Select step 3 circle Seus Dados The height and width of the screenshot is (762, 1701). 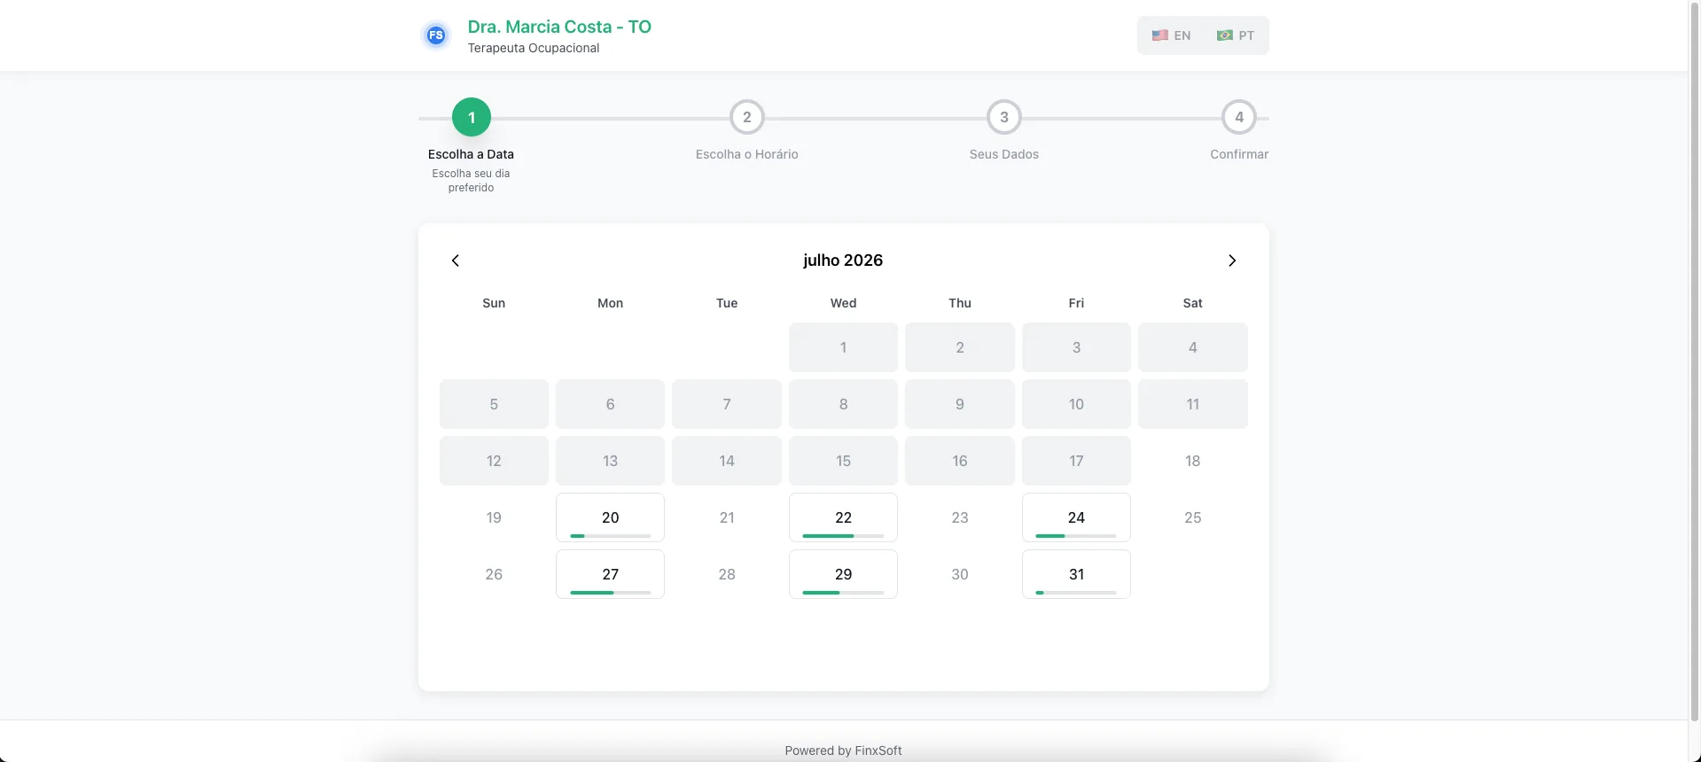1004,117
